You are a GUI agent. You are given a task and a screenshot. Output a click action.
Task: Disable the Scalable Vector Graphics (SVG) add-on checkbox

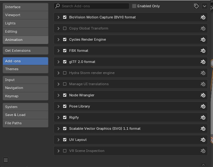(65, 129)
